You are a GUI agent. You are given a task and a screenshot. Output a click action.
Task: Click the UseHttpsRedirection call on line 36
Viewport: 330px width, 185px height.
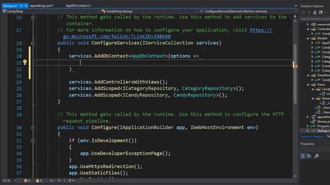pos(107,166)
